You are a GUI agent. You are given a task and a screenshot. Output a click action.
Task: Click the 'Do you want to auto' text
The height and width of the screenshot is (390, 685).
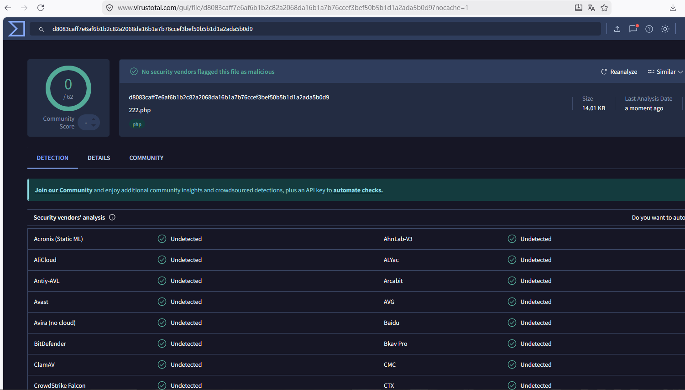[658, 217]
